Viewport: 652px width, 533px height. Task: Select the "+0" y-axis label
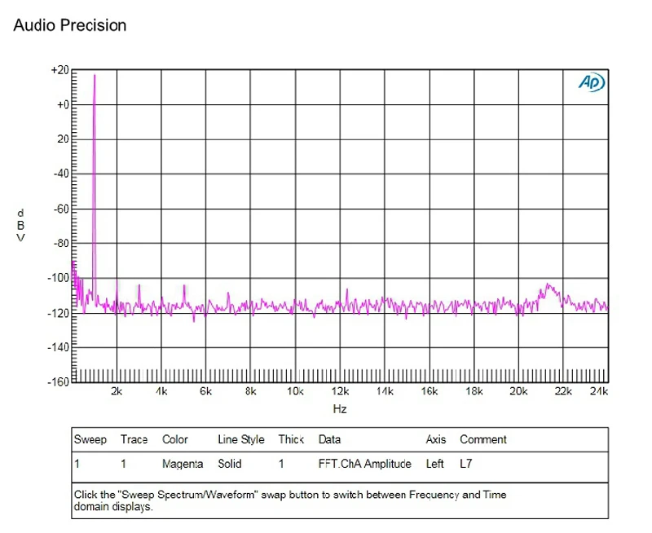coord(63,105)
